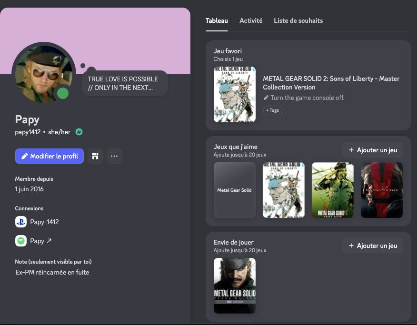Click Ajouter un jeu in Envie de jouer
This screenshot has width=417, height=325.
pyautogui.click(x=372, y=246)
